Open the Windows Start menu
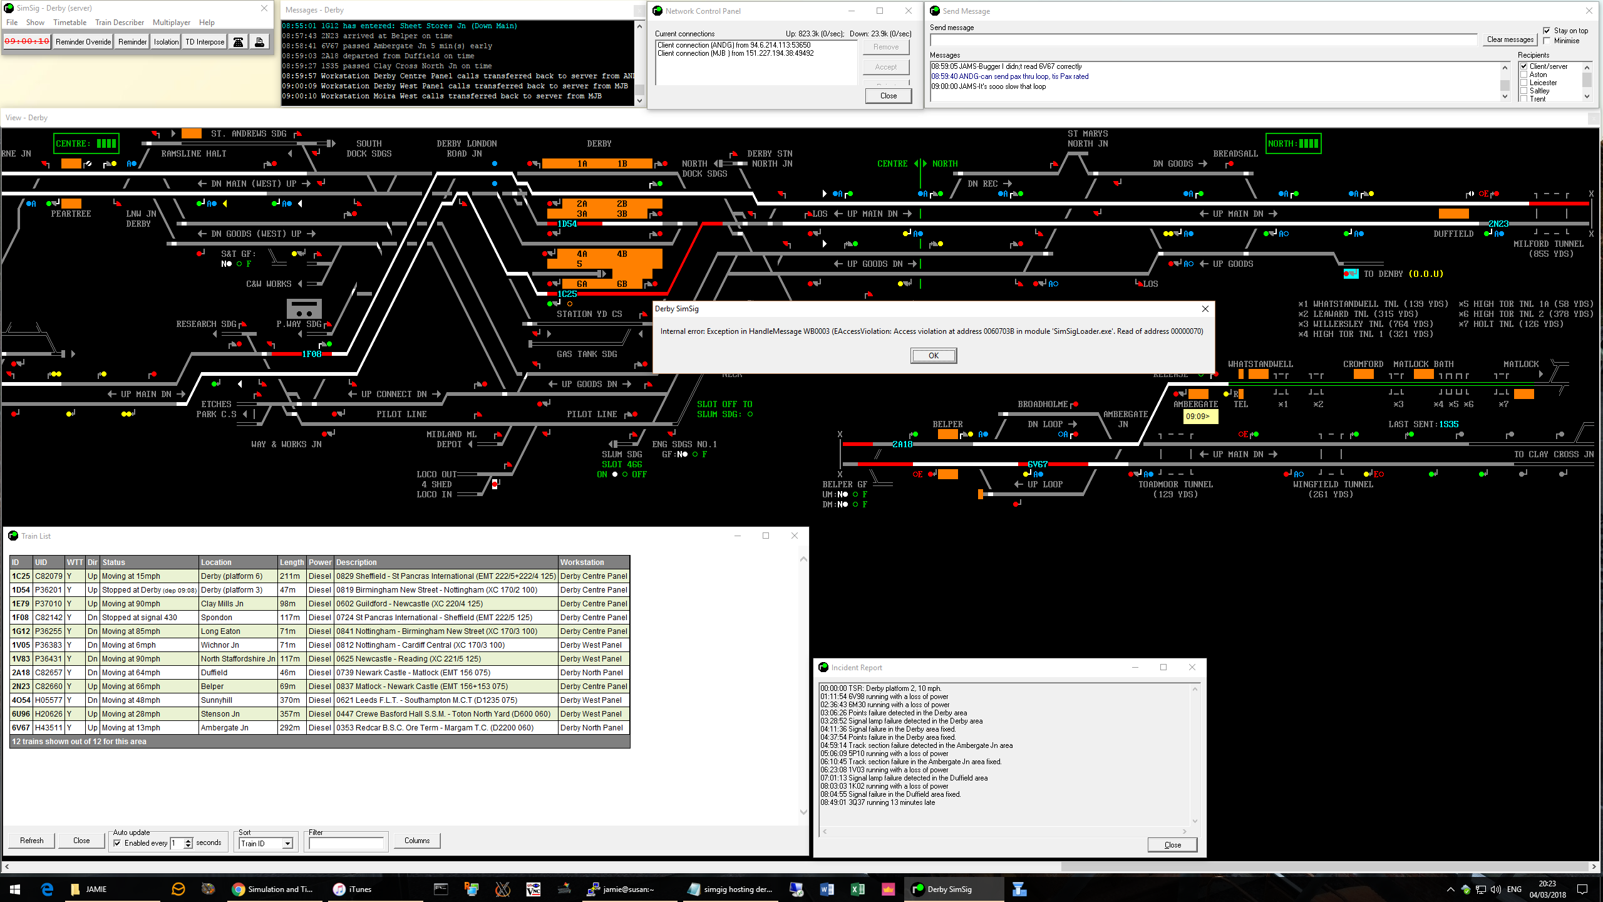 [15, 889]
